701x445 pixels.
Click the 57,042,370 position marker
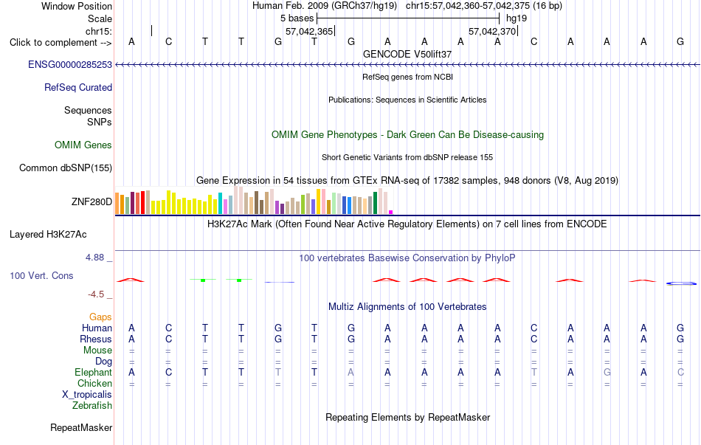[493, 31]
